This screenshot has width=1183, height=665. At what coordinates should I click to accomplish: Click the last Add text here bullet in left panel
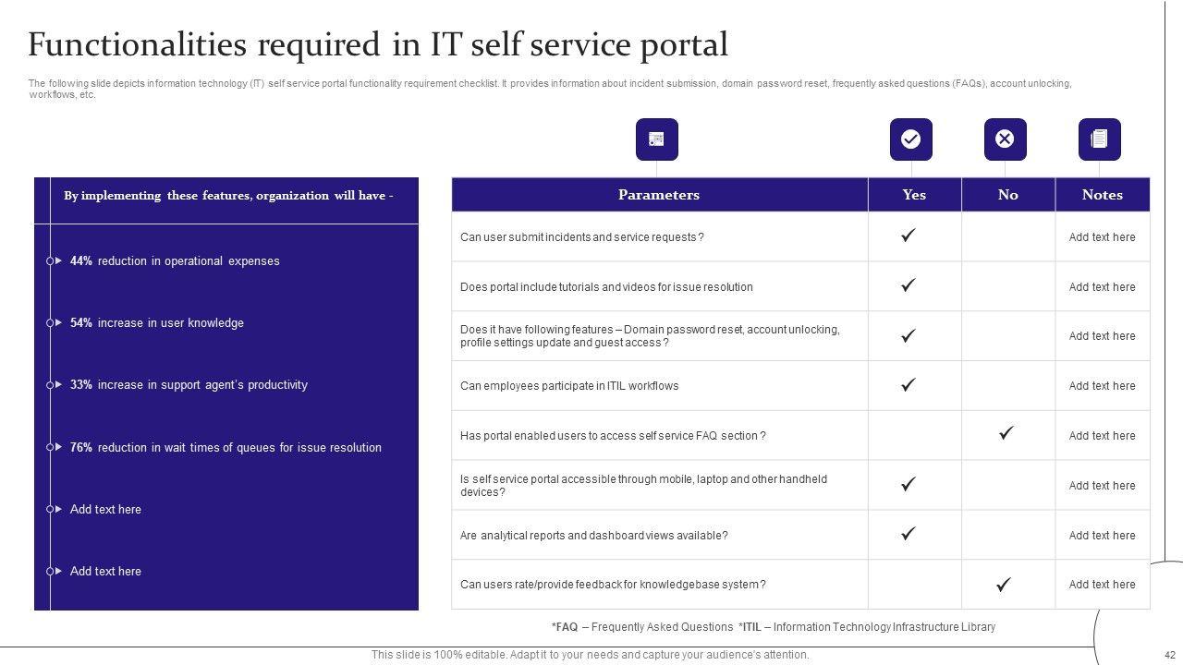[x=105, y=572]
